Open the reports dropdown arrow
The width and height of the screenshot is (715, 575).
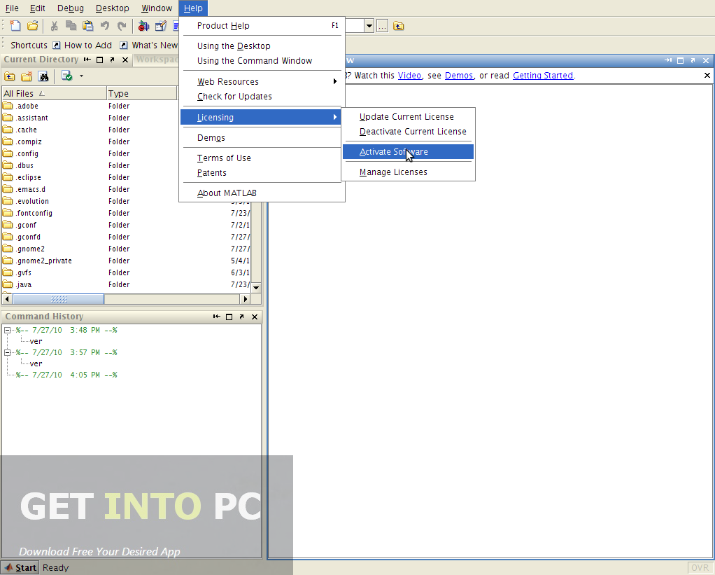(x=81, y=76)
